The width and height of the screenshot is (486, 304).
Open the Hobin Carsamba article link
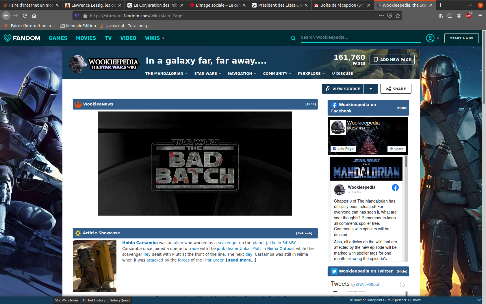pyautogui.click(x=140, y=243)
